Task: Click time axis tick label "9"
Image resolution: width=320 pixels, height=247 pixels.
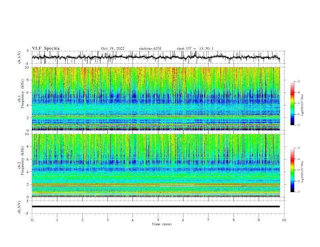Action: pyautogui.click(x=259, y=220)
